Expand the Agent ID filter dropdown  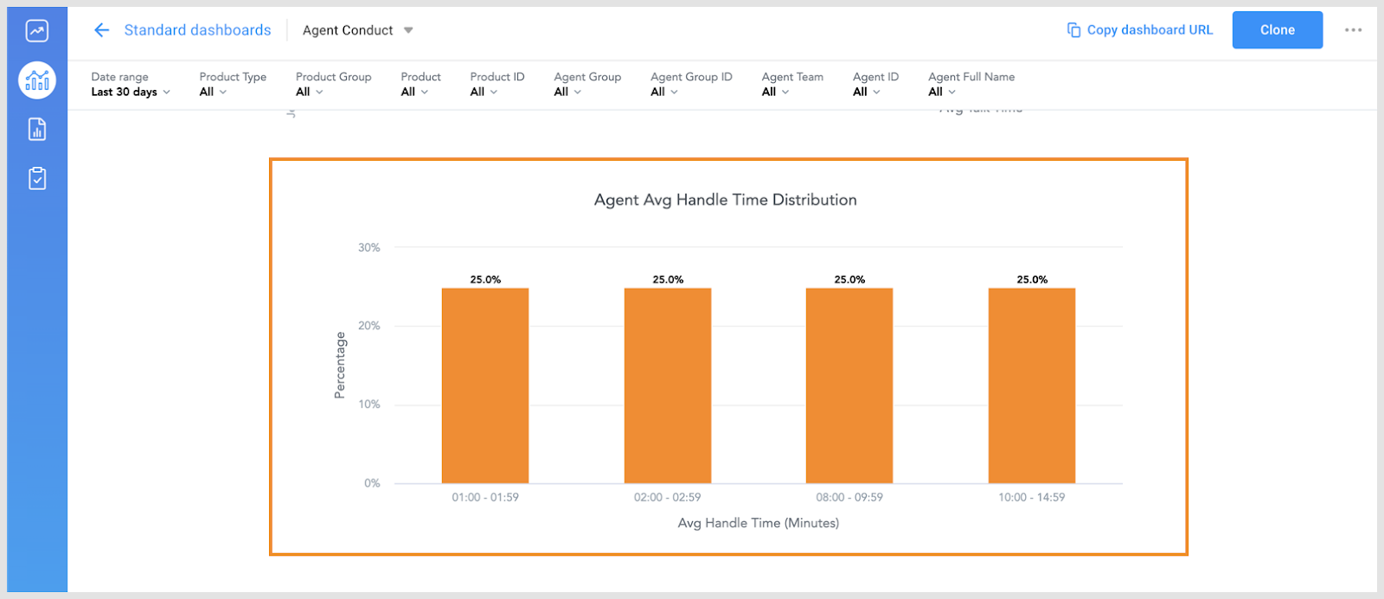[x=865, y=92]
